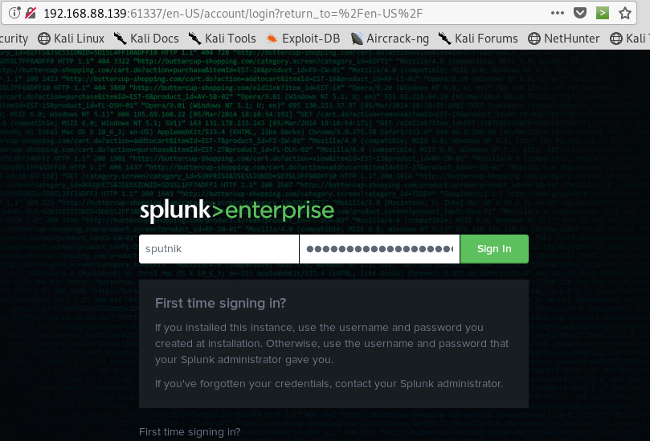Click the Exploit-DB bookmark bug icon
Viewport: 650px width, 441px height.
[272, 39]
